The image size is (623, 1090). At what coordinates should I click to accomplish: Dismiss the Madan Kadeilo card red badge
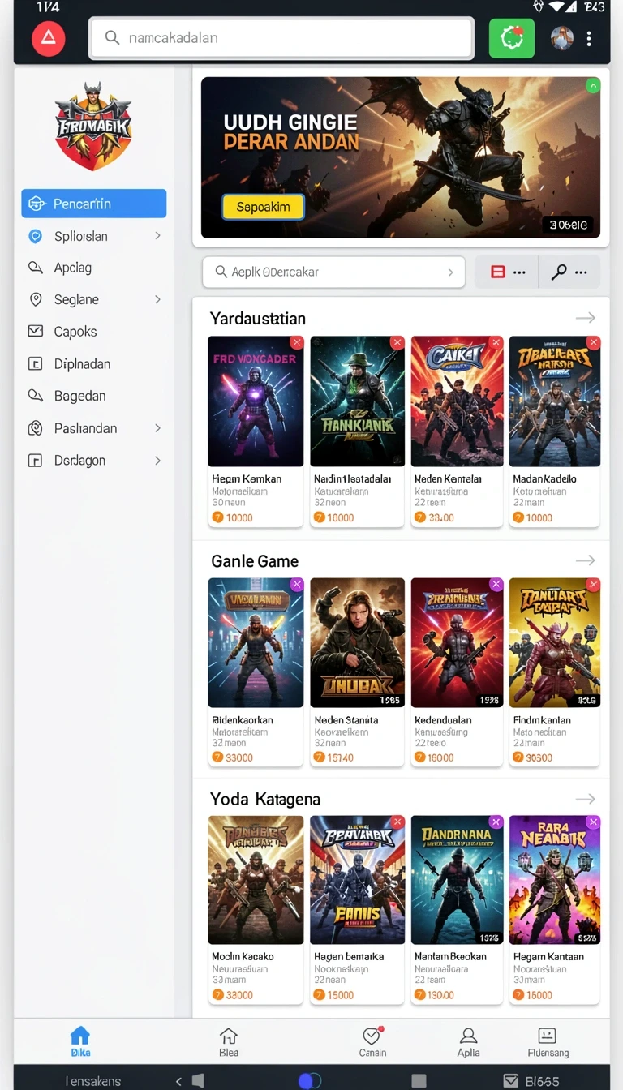[594, 343]
